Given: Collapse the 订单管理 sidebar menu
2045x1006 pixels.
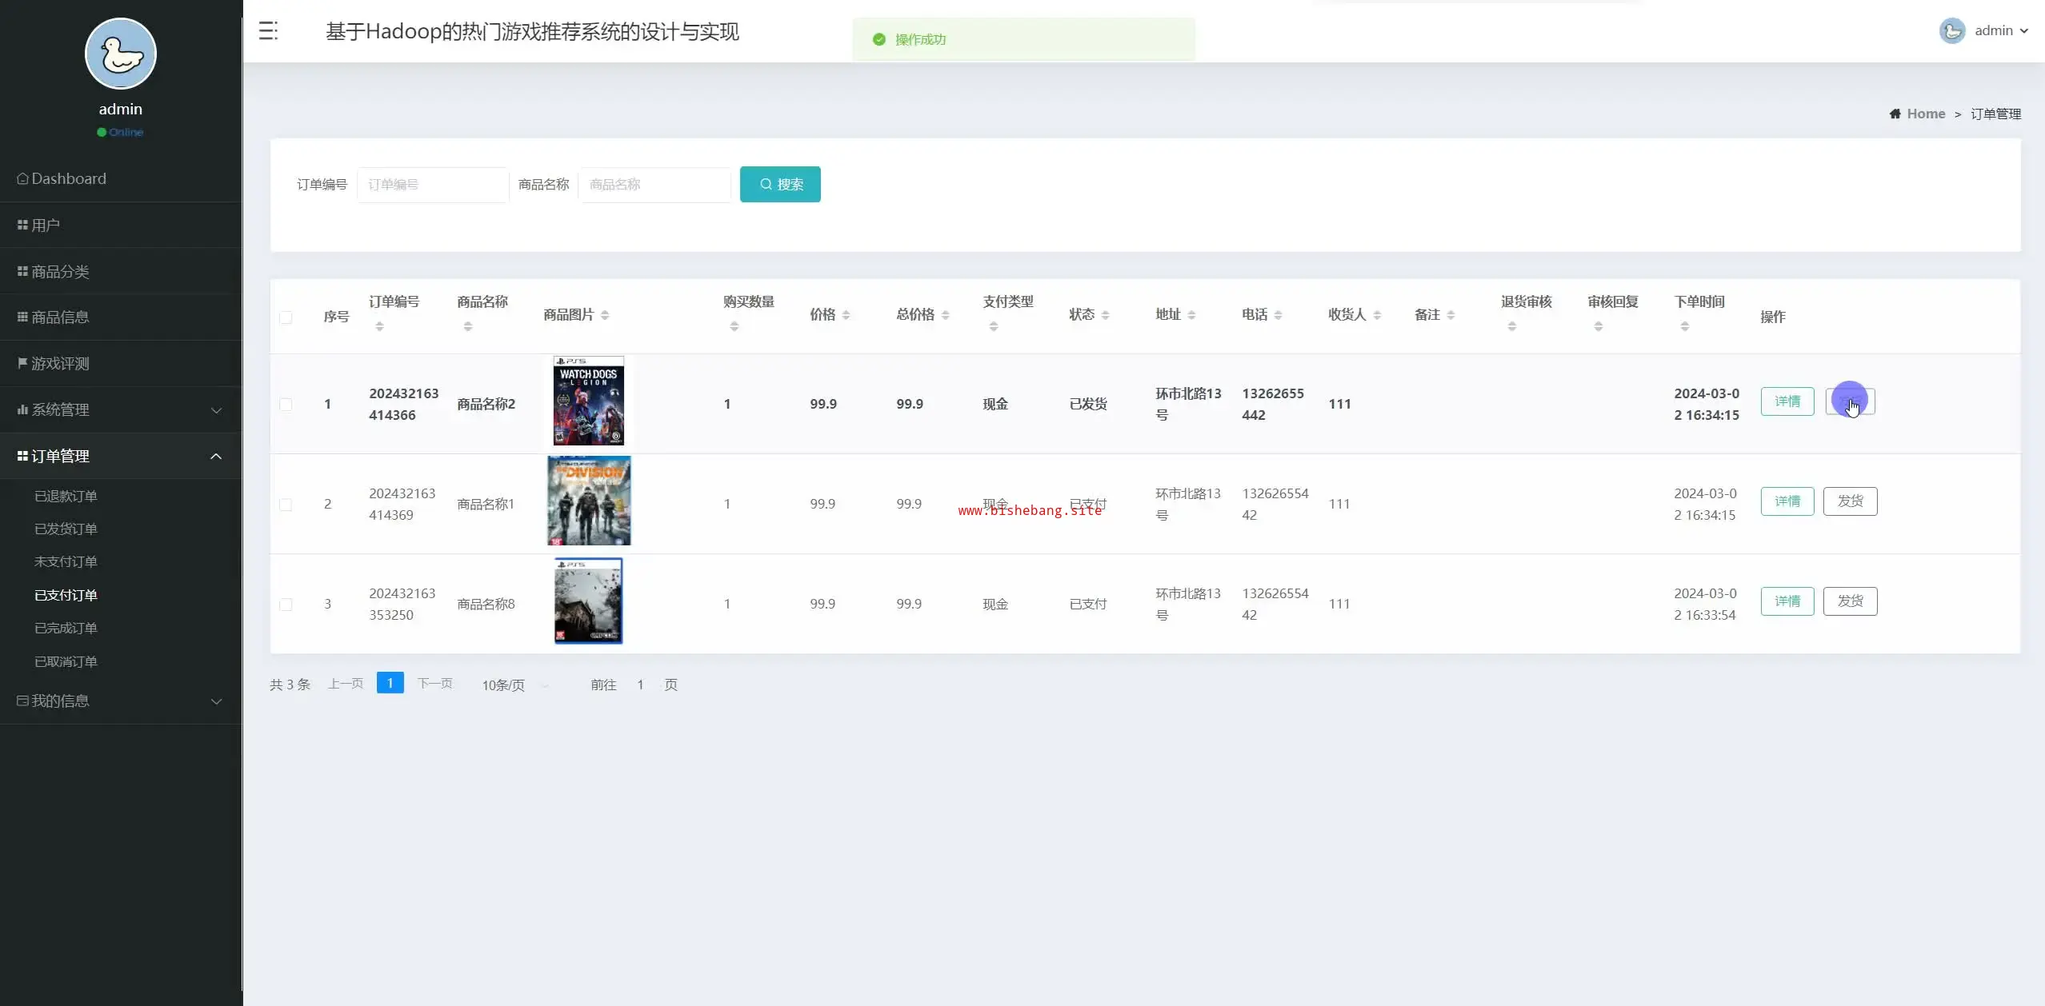Looking at the screenshot, I should pyautogui.click(x=121, y=457).
